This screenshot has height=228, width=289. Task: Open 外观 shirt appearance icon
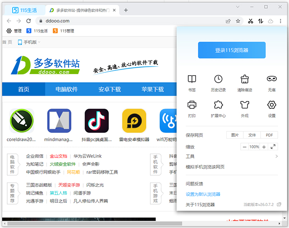(245, 105)
